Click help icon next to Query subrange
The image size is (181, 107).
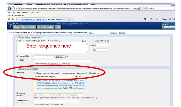(108, 41)
